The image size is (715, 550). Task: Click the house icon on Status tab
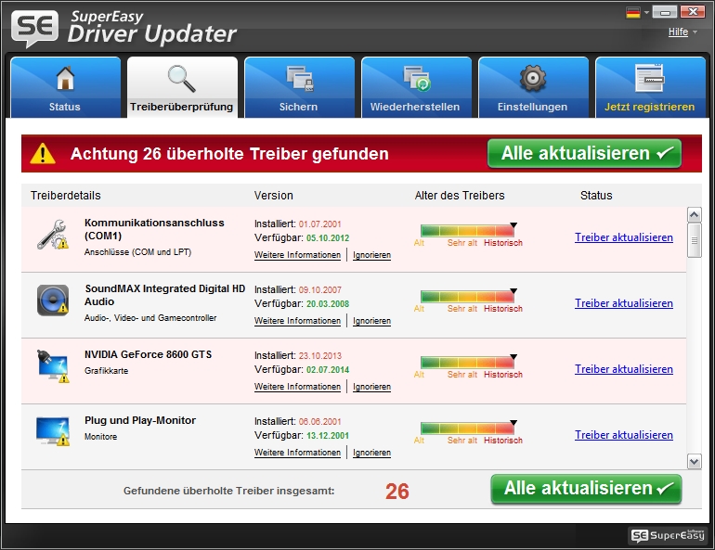click(65, 78)
